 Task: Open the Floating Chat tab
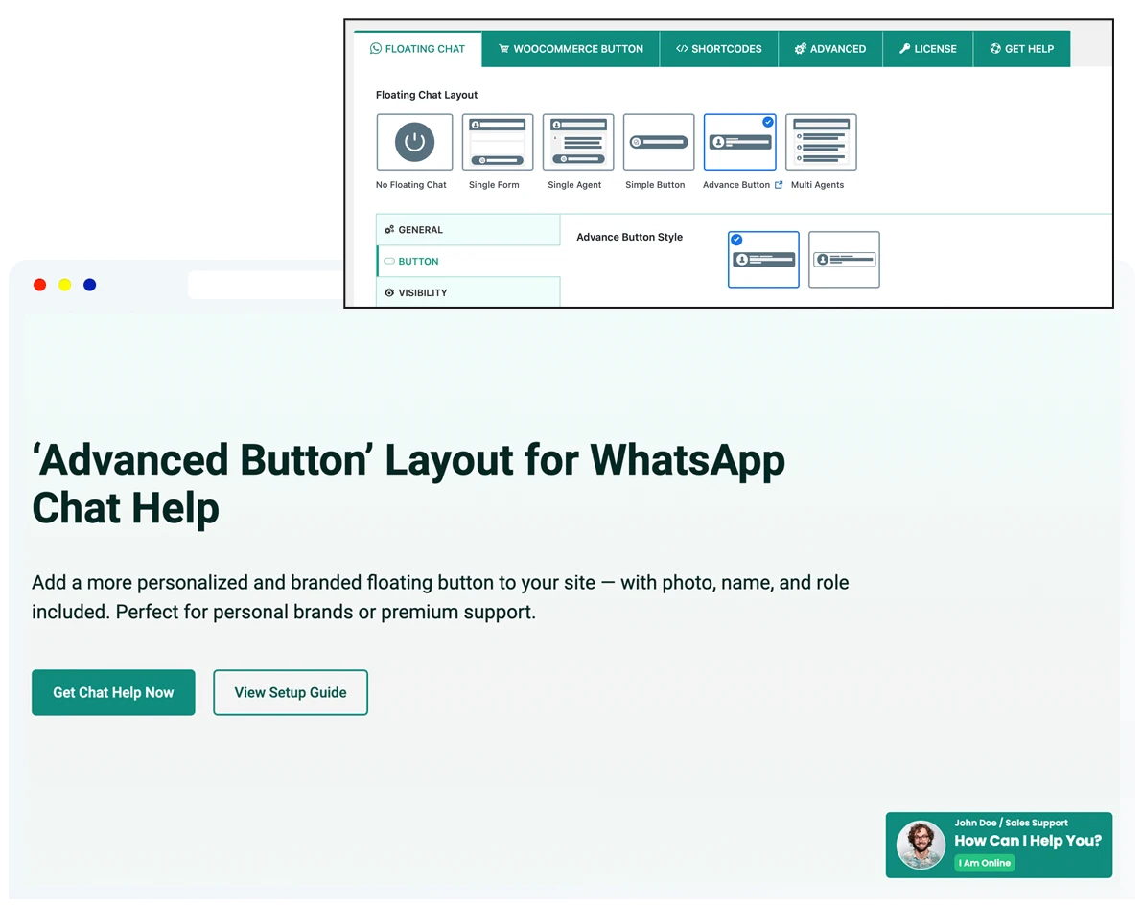[x=418, y=49]
